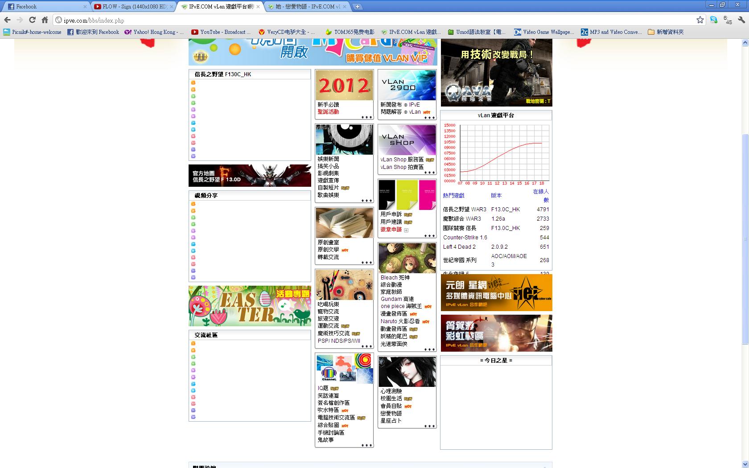Open the vLan 2900 thumbnail image
The image size is (749, 468).
tap(407, 85)
